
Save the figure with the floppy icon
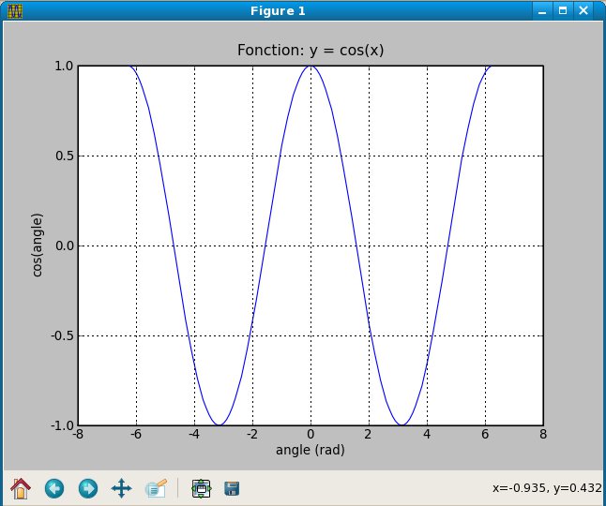(x=231, y=487)
